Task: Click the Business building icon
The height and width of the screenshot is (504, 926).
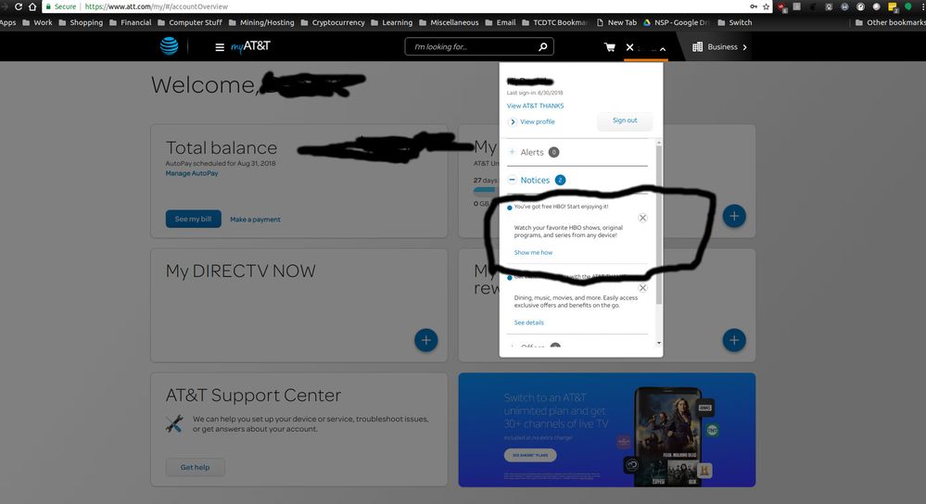Action: pos(697,46)
